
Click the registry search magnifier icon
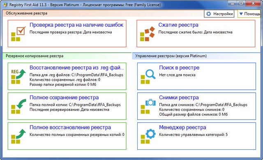click(148, 77)
